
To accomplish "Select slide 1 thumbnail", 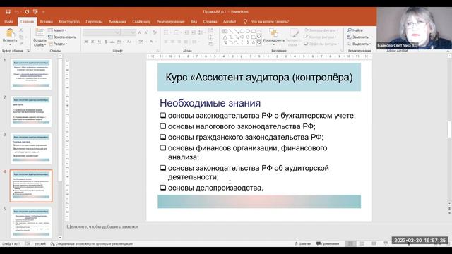I will (31, 74).
